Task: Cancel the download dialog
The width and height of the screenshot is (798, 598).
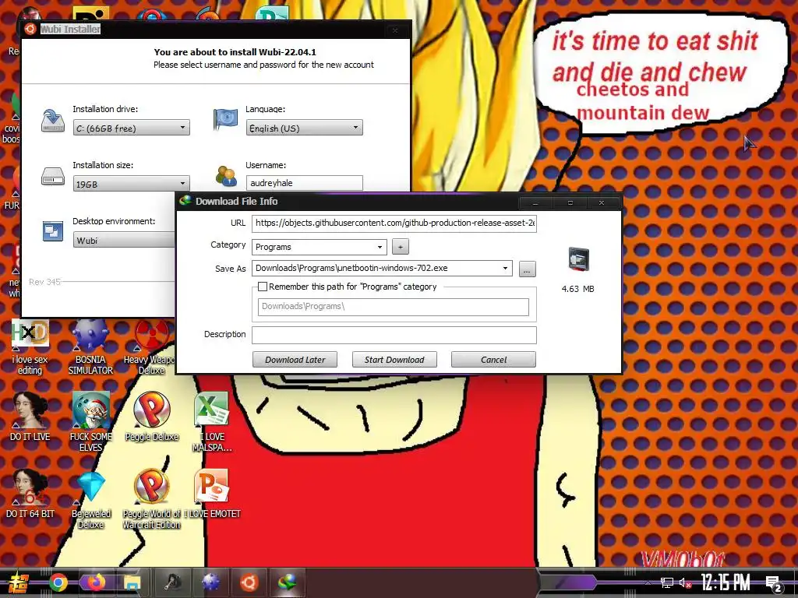Action: (x=493, y=360)
